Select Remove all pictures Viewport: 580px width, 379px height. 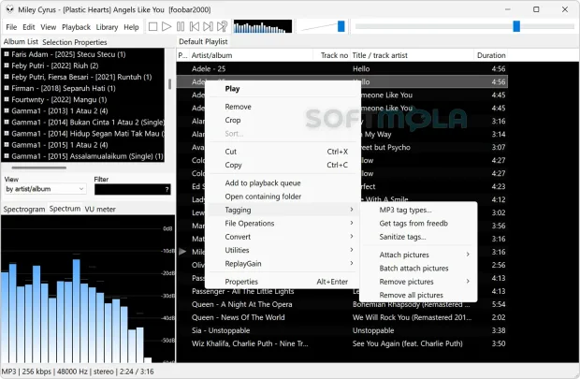(418, 295)
